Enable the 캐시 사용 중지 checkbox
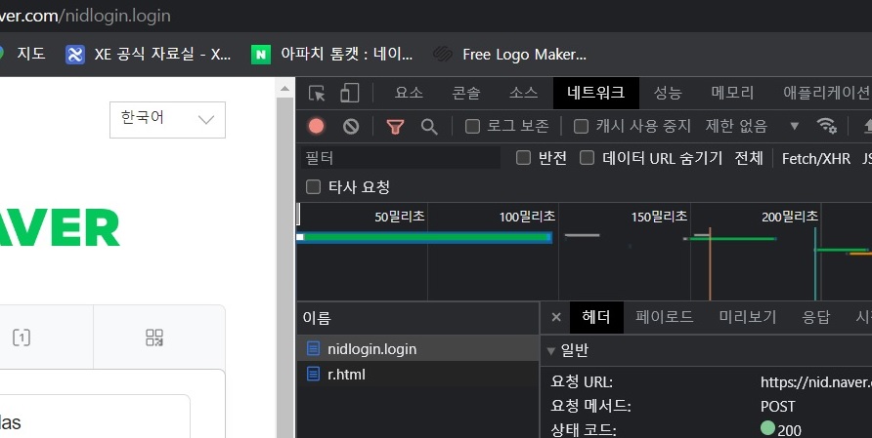 [581, 127]
